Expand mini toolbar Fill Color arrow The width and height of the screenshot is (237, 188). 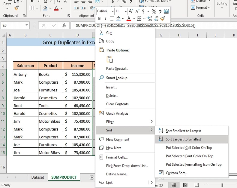[123, 19]
